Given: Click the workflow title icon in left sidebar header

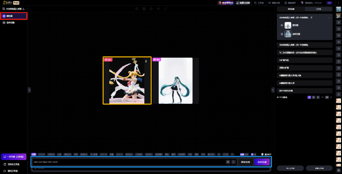Looking at the screenshot, I should [3, 9].
